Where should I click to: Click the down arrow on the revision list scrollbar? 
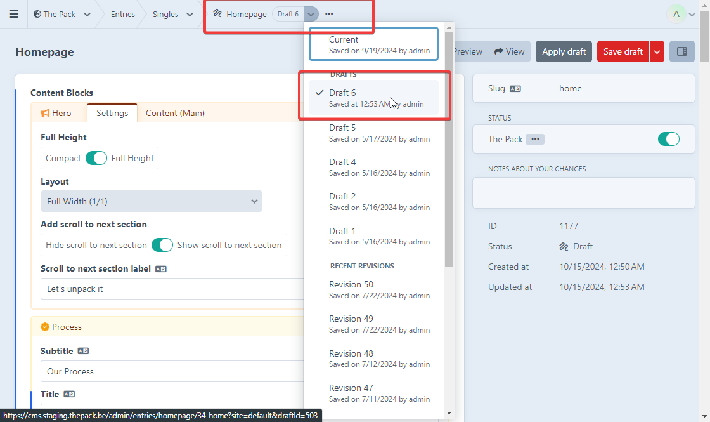point(449,413)
